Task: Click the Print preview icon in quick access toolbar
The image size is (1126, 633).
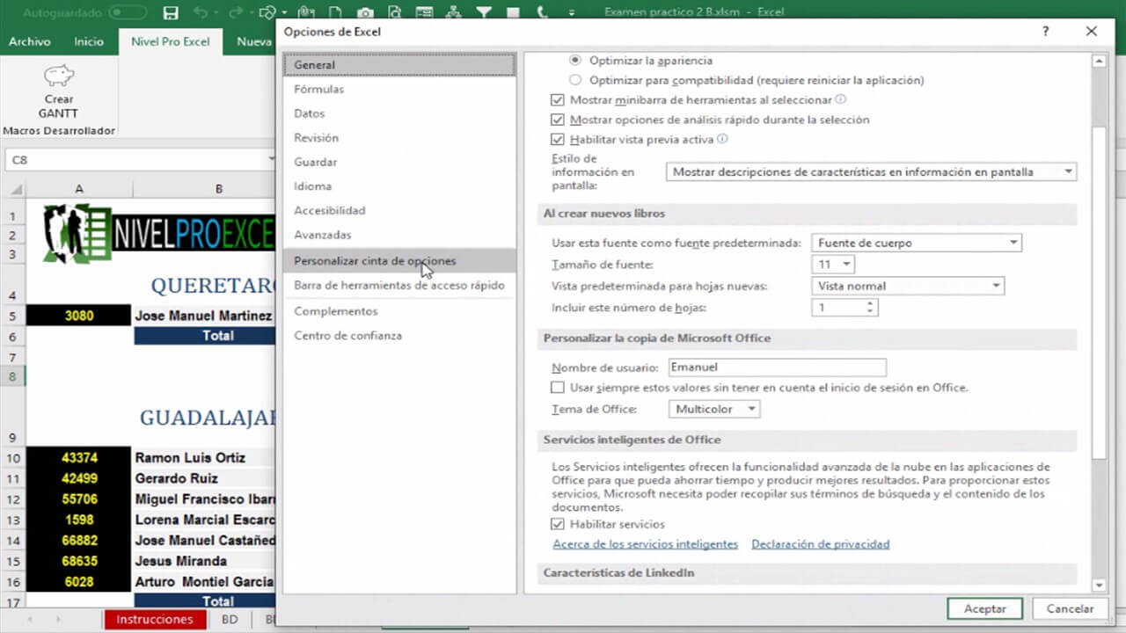Action: pos(394,13)
